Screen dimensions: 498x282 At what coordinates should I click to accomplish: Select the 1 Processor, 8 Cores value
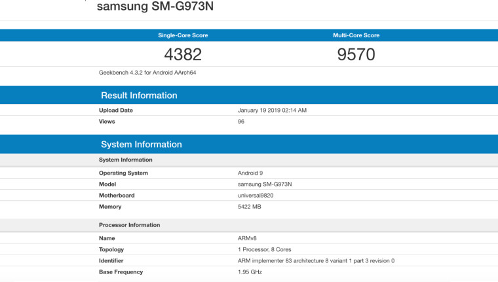pyautogui.click(x=265, y=250)
